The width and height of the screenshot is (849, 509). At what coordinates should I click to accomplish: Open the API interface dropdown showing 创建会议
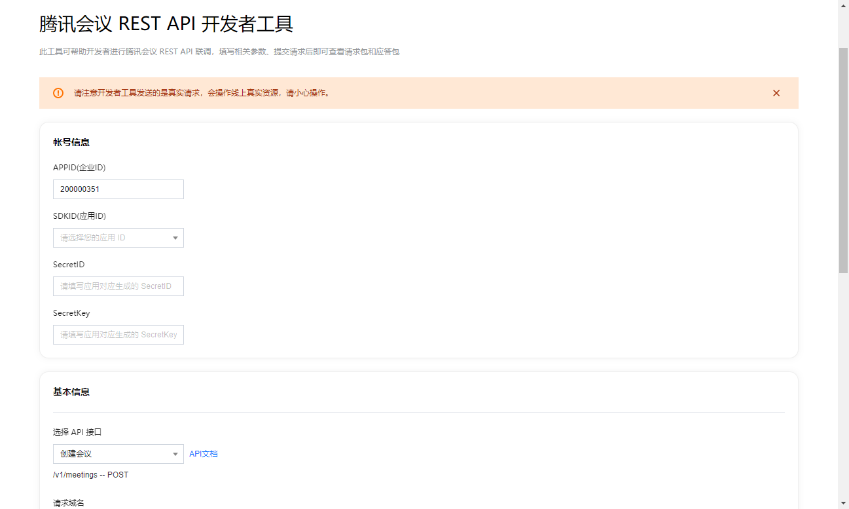click(x=118, y=454)
